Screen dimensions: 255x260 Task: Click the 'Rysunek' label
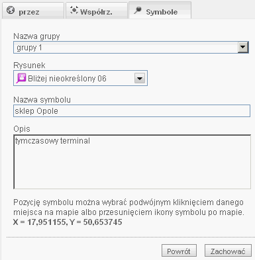[29, 65]
